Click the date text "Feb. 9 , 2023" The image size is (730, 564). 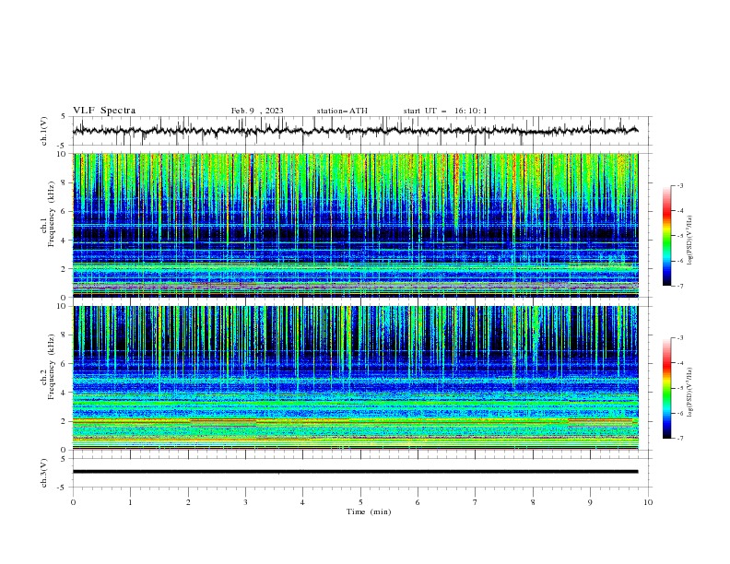[257, 111]
